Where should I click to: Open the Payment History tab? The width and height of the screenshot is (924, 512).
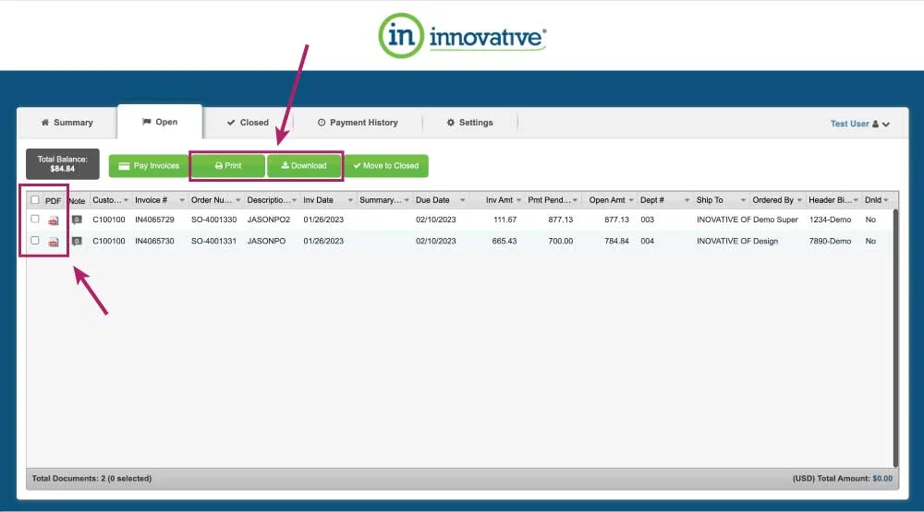(x=358, y=123)
